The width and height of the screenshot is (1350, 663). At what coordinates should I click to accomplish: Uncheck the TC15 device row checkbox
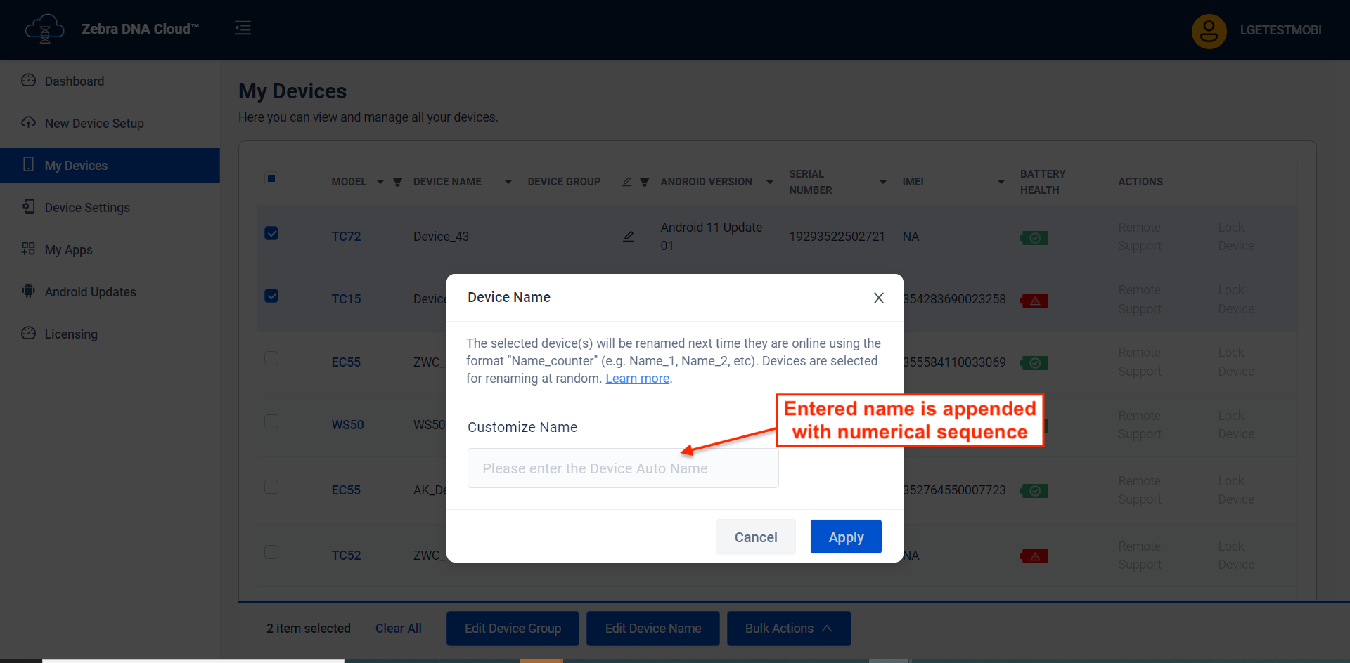coord(271,296)
